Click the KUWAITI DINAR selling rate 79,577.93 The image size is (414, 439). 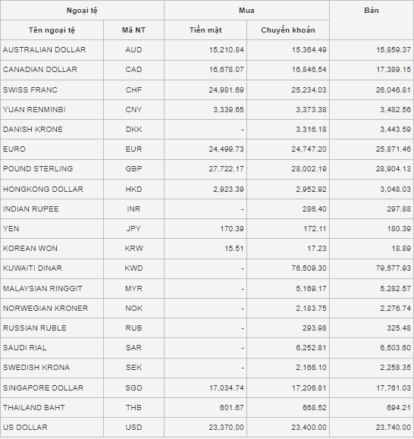point(394,268)
